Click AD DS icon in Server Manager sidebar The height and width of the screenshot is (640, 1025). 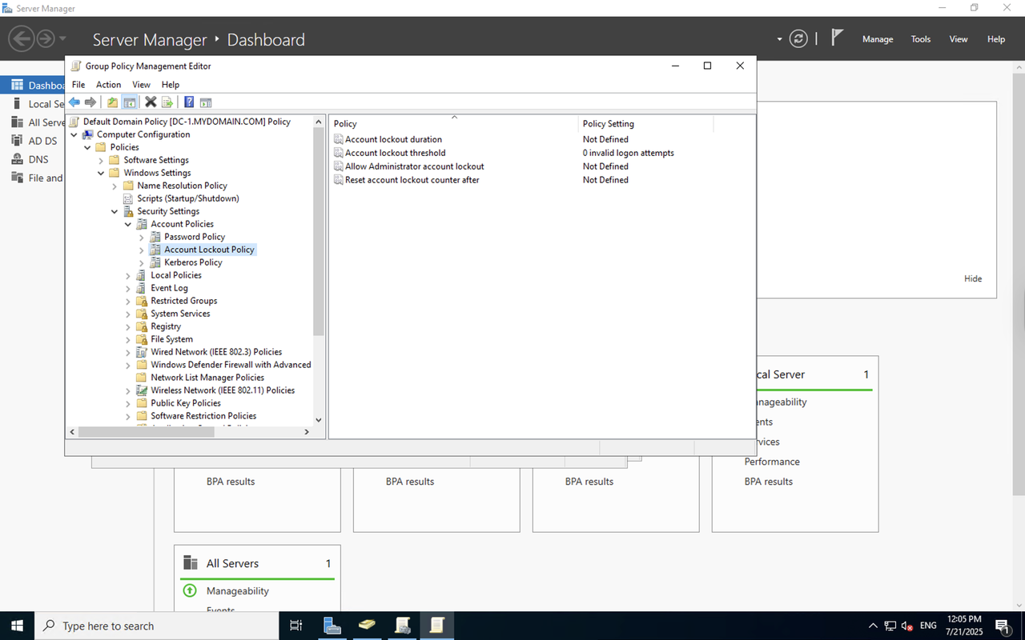click(x=17, y=140)
